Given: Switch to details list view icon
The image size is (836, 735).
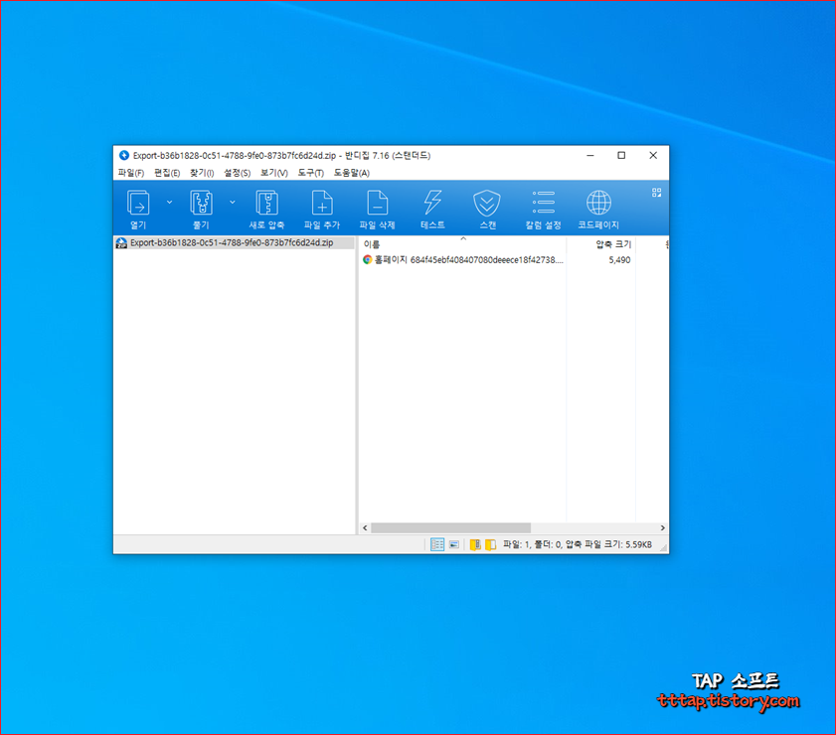Looking at the screenshot, I should point(437,544).
